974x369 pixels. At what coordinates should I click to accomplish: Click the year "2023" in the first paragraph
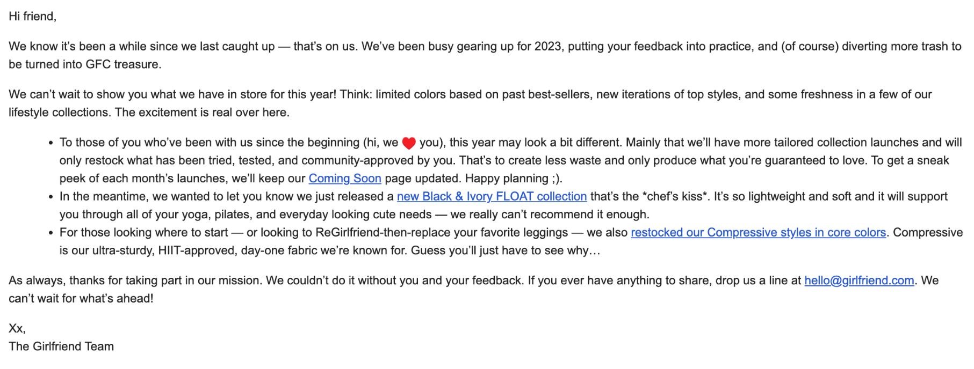click(548, 47)
